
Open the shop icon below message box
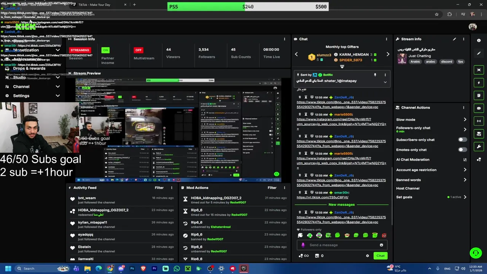[317, 256]
